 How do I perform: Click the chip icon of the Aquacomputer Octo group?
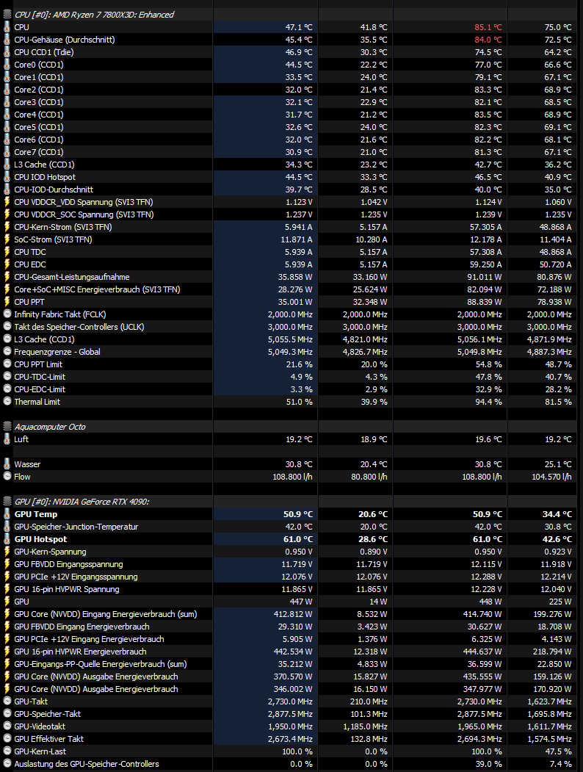[7, 427]
